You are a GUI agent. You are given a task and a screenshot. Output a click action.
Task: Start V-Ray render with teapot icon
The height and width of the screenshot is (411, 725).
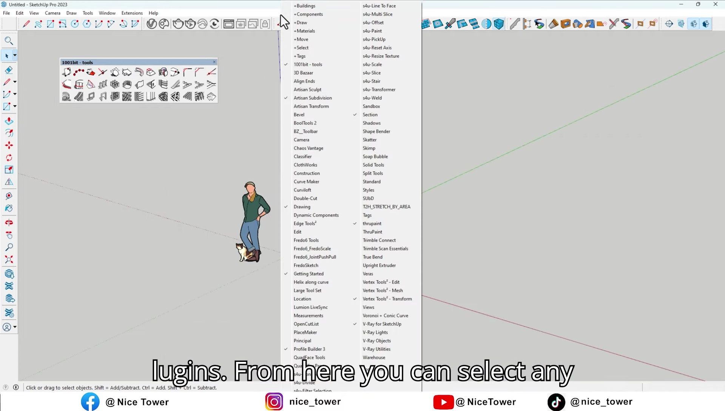click(178, 24)
